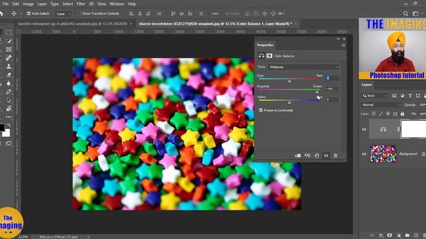
Task: Select the Hand tool
Action: tap(9, 109)
